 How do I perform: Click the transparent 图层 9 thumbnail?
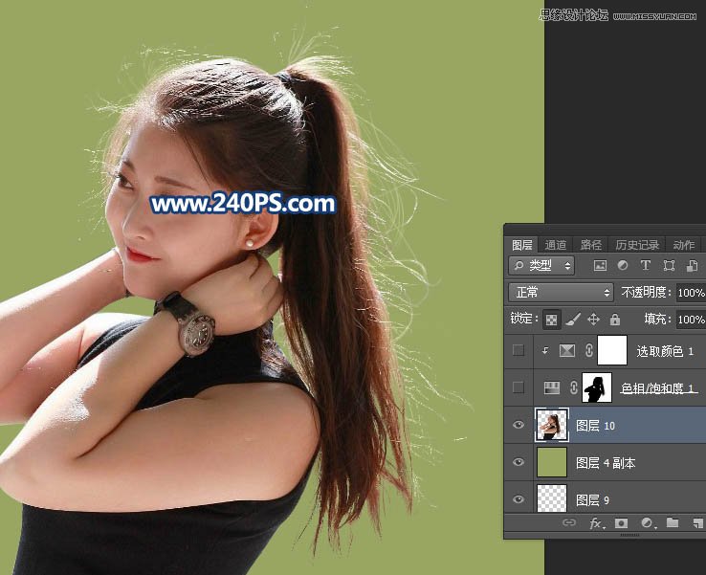(552, 498)
